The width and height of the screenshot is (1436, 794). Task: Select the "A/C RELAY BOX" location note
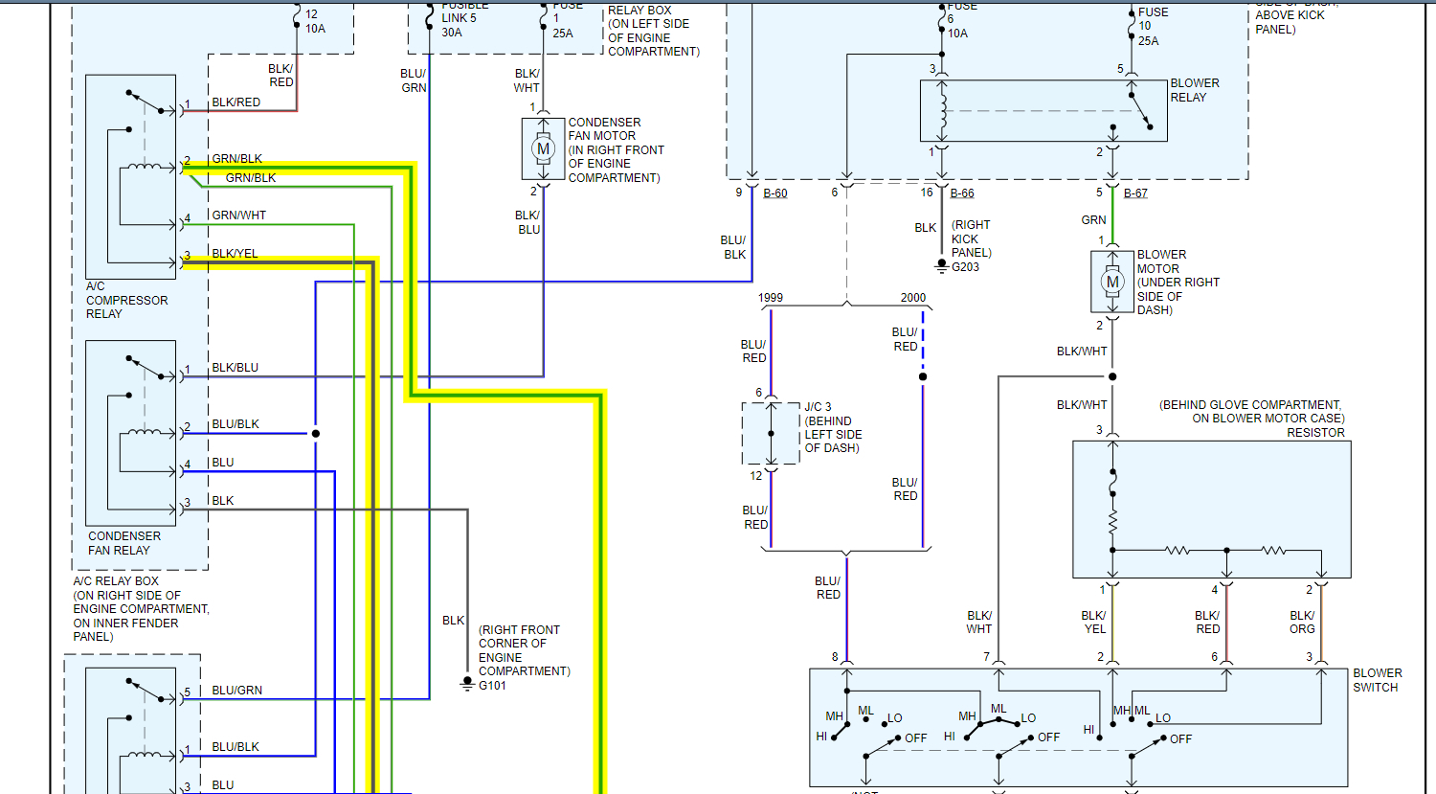coord(141,609)
